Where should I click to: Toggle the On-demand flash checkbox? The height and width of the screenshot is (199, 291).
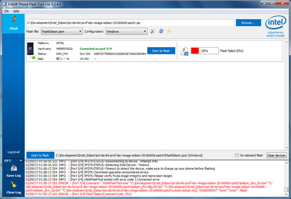click(x=237, y=155)
